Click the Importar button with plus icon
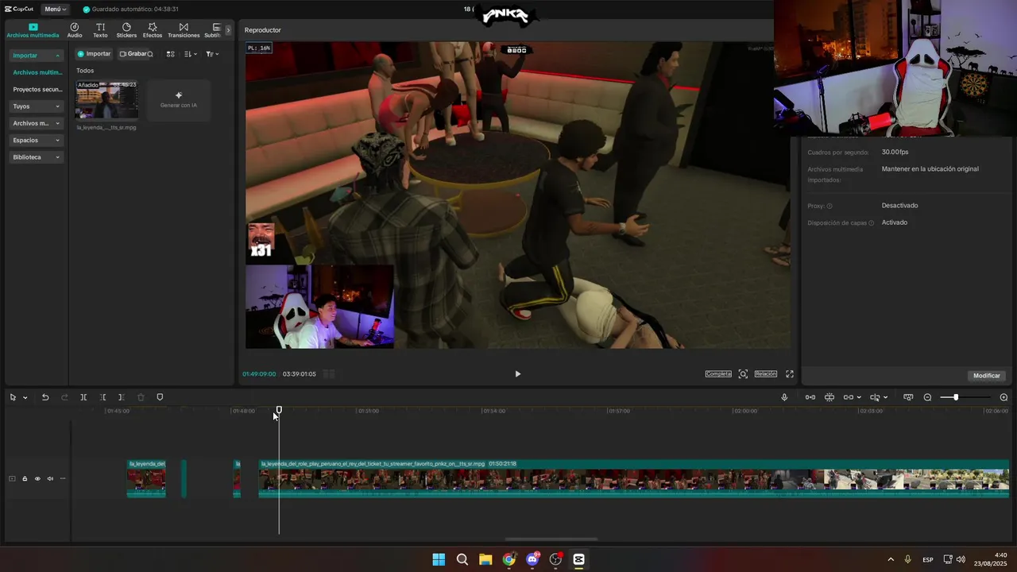This screenshot has width=1017, height=572. tap(95, 54)
